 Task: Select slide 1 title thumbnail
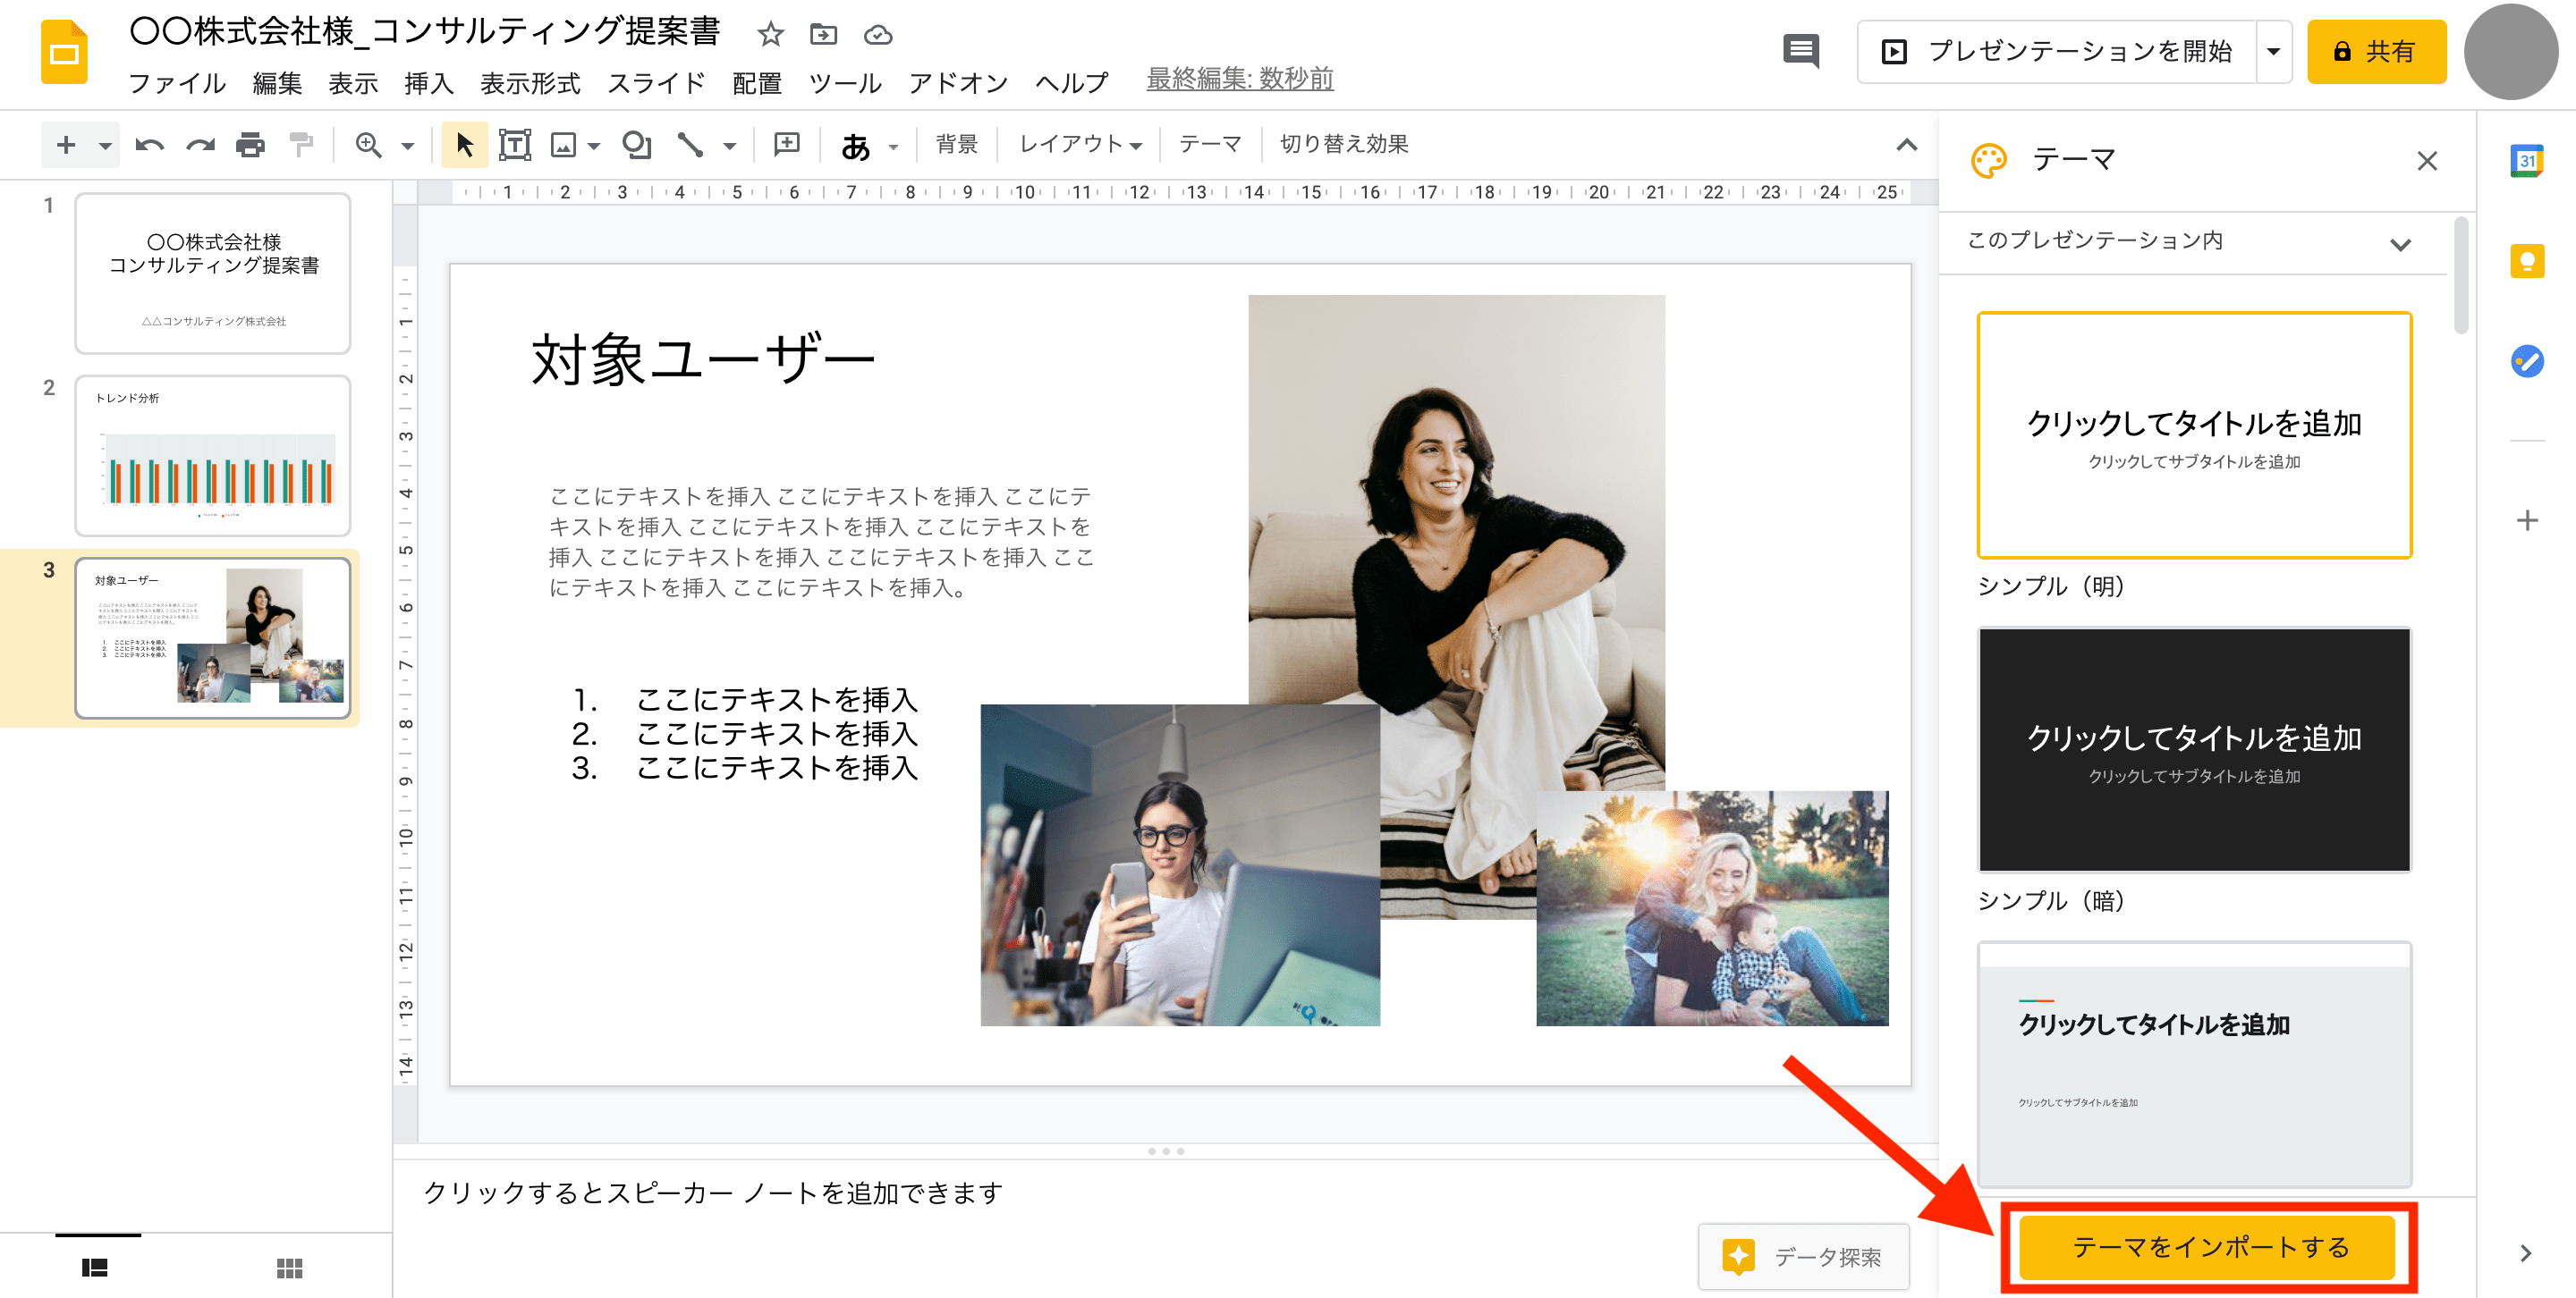pos(213,273)
